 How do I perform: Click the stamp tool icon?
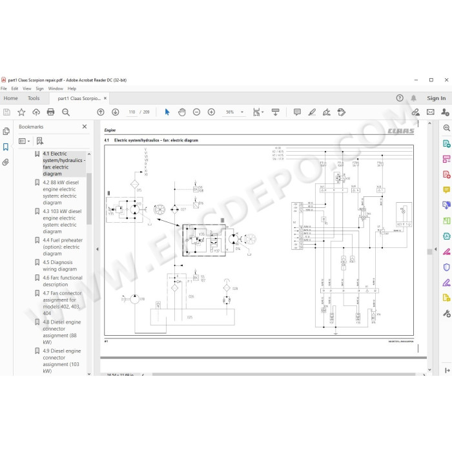click(342, 112)
